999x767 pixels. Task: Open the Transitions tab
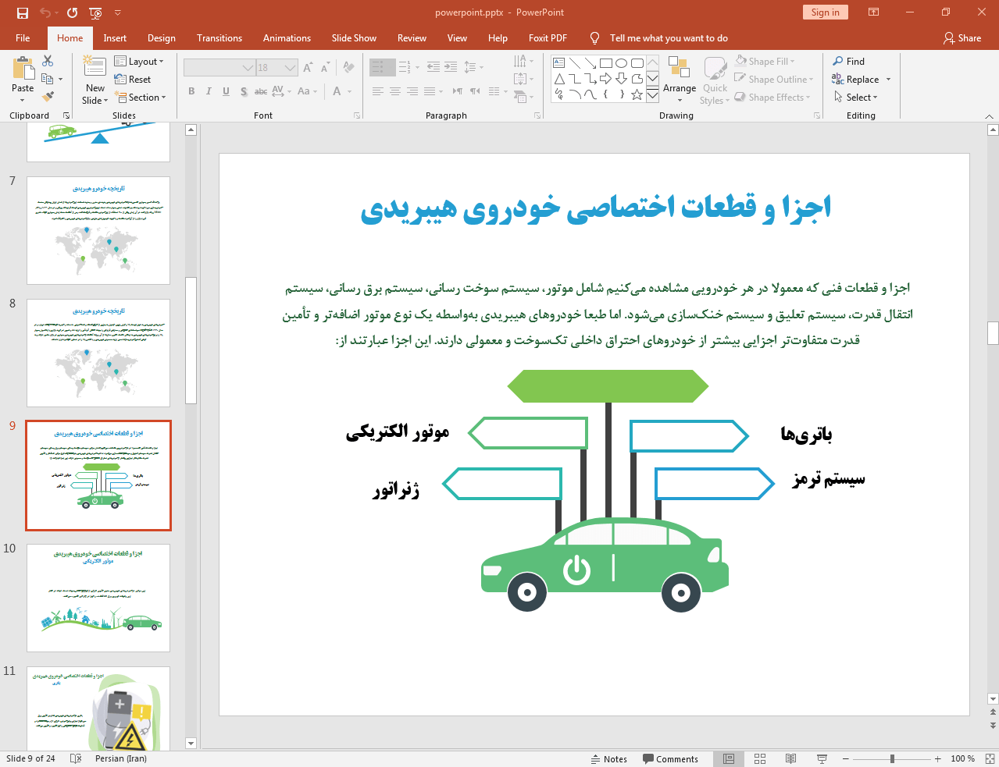pos(219,38)
